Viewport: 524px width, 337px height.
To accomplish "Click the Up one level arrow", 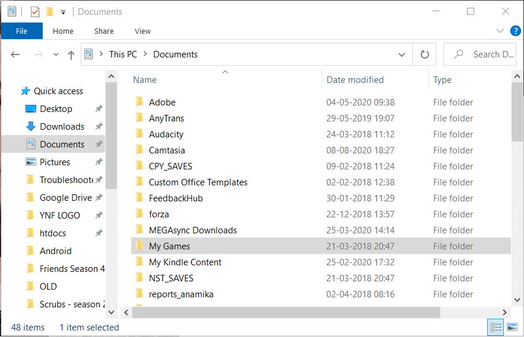I will coord(71,54).
